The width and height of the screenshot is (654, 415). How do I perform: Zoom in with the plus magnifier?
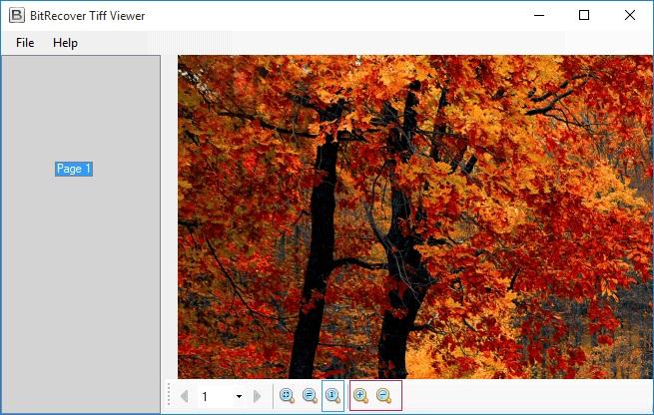click(360, 395)
